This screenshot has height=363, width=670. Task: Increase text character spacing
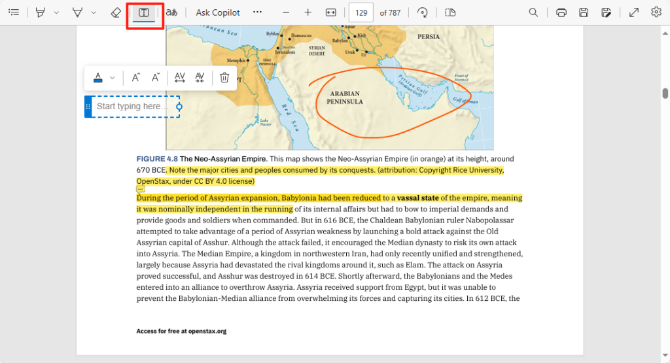click(x=180, y=78)
